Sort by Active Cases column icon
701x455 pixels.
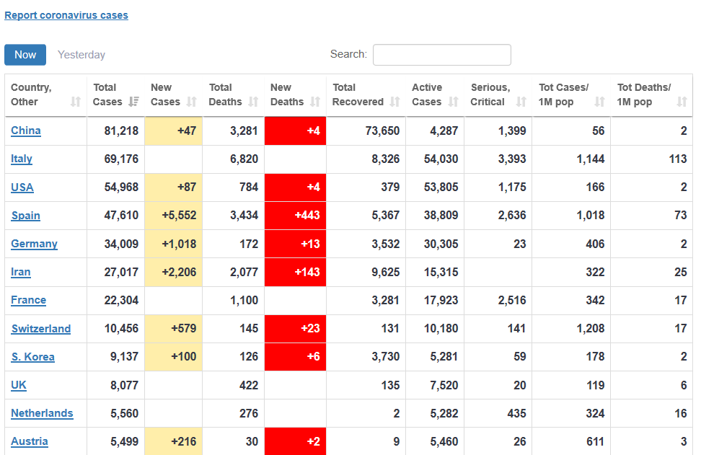(453, 102)
